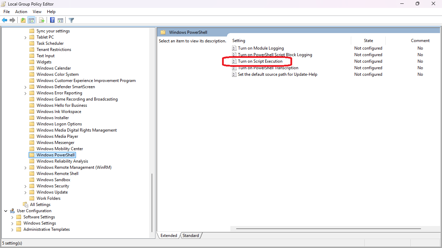
Task: Click the folder icon beside Windows Messenger
Action: click(32, 143)
